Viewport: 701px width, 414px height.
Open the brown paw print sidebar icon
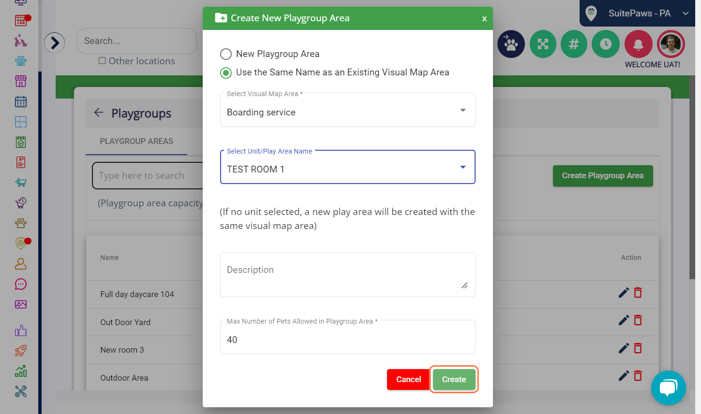(21, 223)
